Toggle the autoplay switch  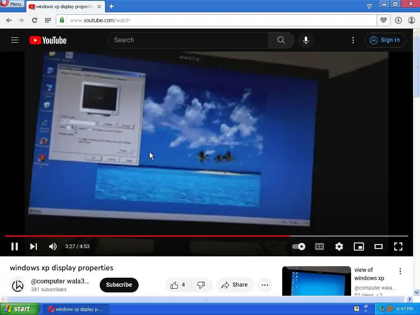pos(299,247)
